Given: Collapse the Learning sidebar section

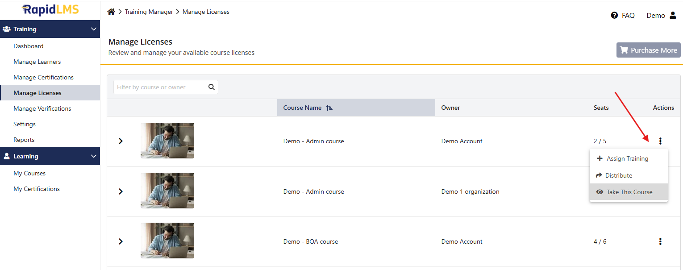Looking at the screenshot, I should point(93,156).
